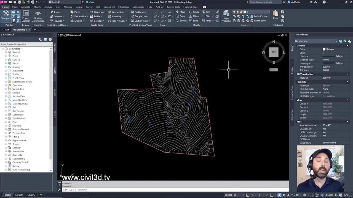
Task: Select the Parcel creation tool
Action: point(77,12)
